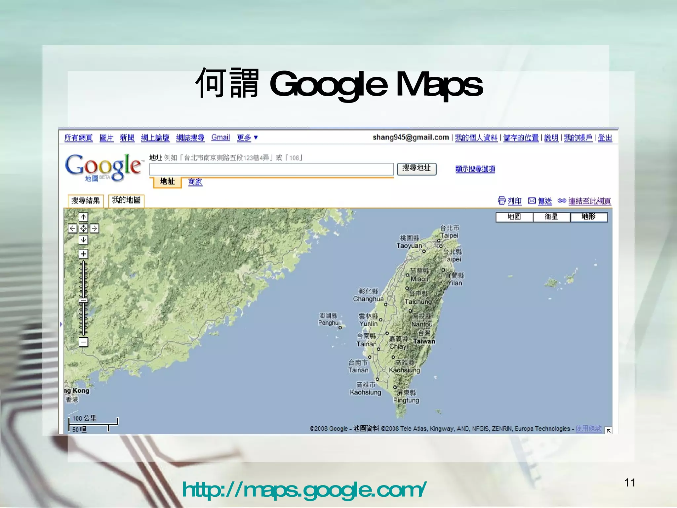Open the 網上論壇 link

(155, 138)
